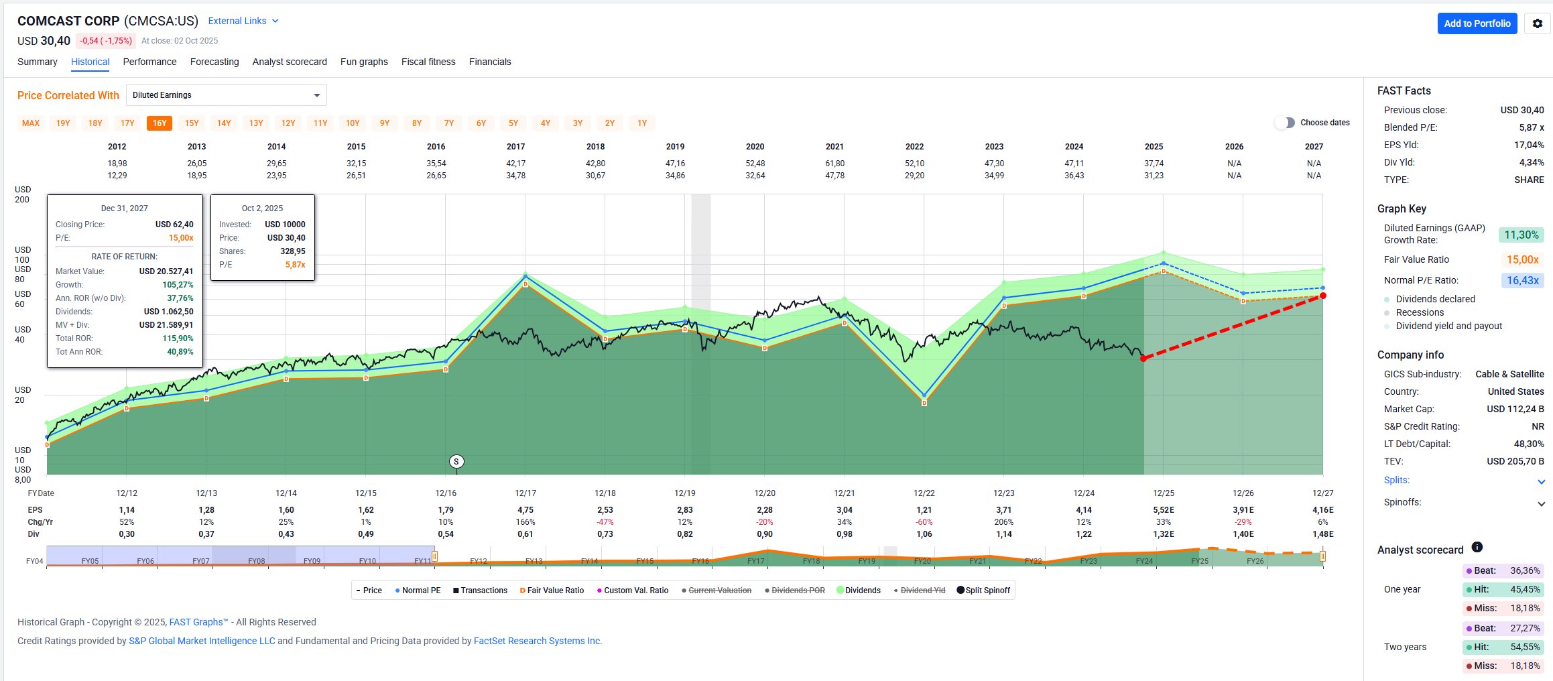Expand the Spinoffs section
This screenshot has width=1553, height=681.
pyautogui.click(x=1541, y=503)
